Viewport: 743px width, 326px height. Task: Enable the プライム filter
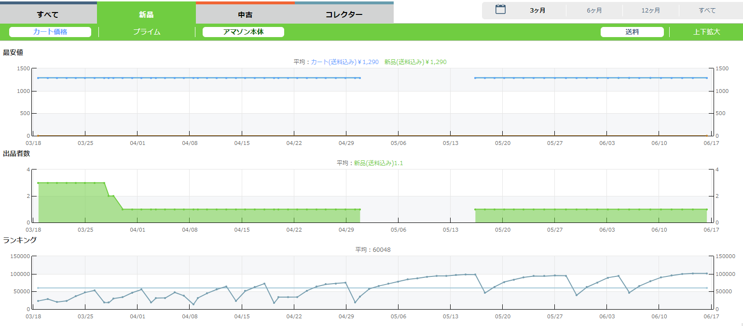point(147,32)
